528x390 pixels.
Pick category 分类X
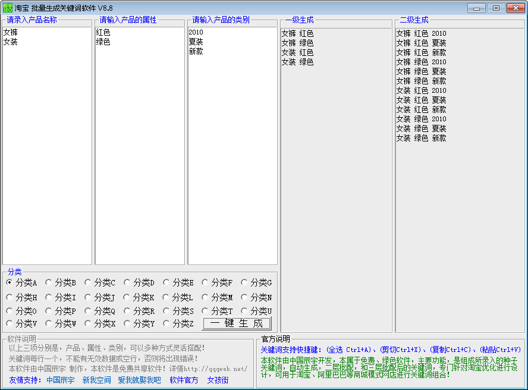point(100,323)
